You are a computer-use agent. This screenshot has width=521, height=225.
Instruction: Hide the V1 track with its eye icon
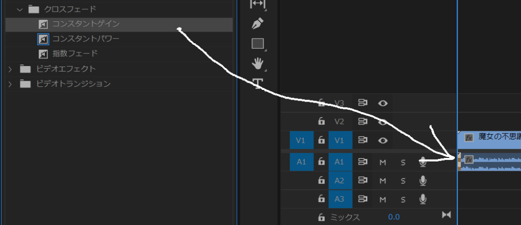pos(383,140)
